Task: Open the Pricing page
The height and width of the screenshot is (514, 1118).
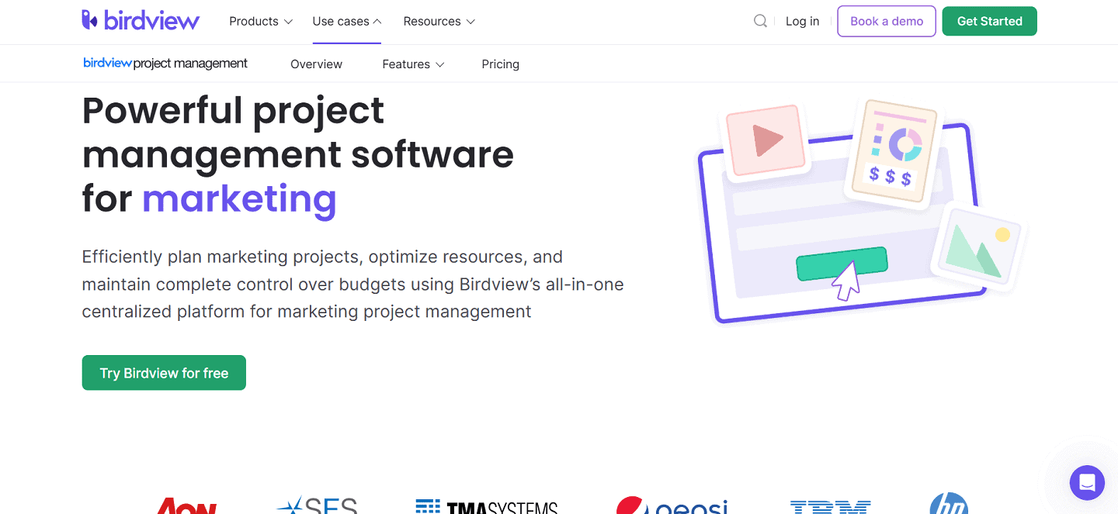Action: pos(500,64)
